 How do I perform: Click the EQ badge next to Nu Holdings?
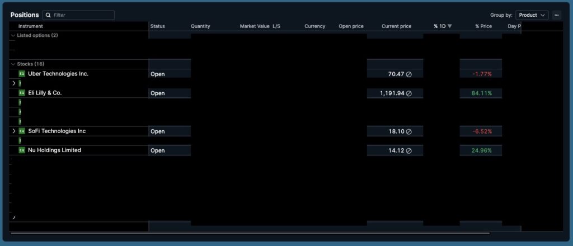coord(22,150)
